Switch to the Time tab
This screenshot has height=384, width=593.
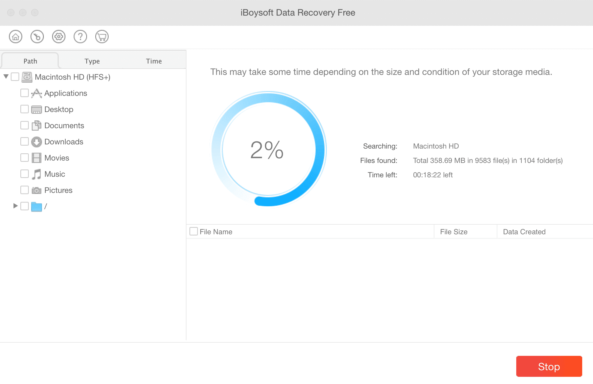[154, 61]
